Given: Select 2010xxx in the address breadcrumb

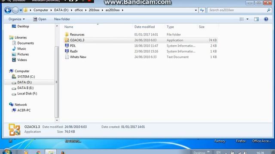Looking at the screenshot, I should (x=94, y=10).
